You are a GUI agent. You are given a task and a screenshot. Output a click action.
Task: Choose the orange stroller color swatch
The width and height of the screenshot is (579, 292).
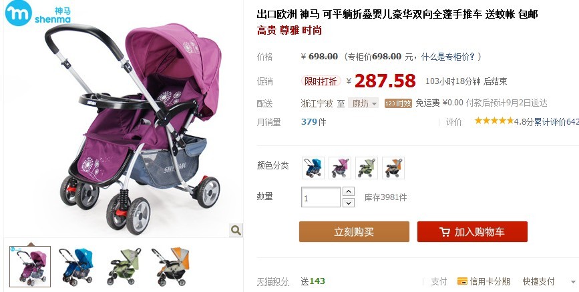(393, 168)
